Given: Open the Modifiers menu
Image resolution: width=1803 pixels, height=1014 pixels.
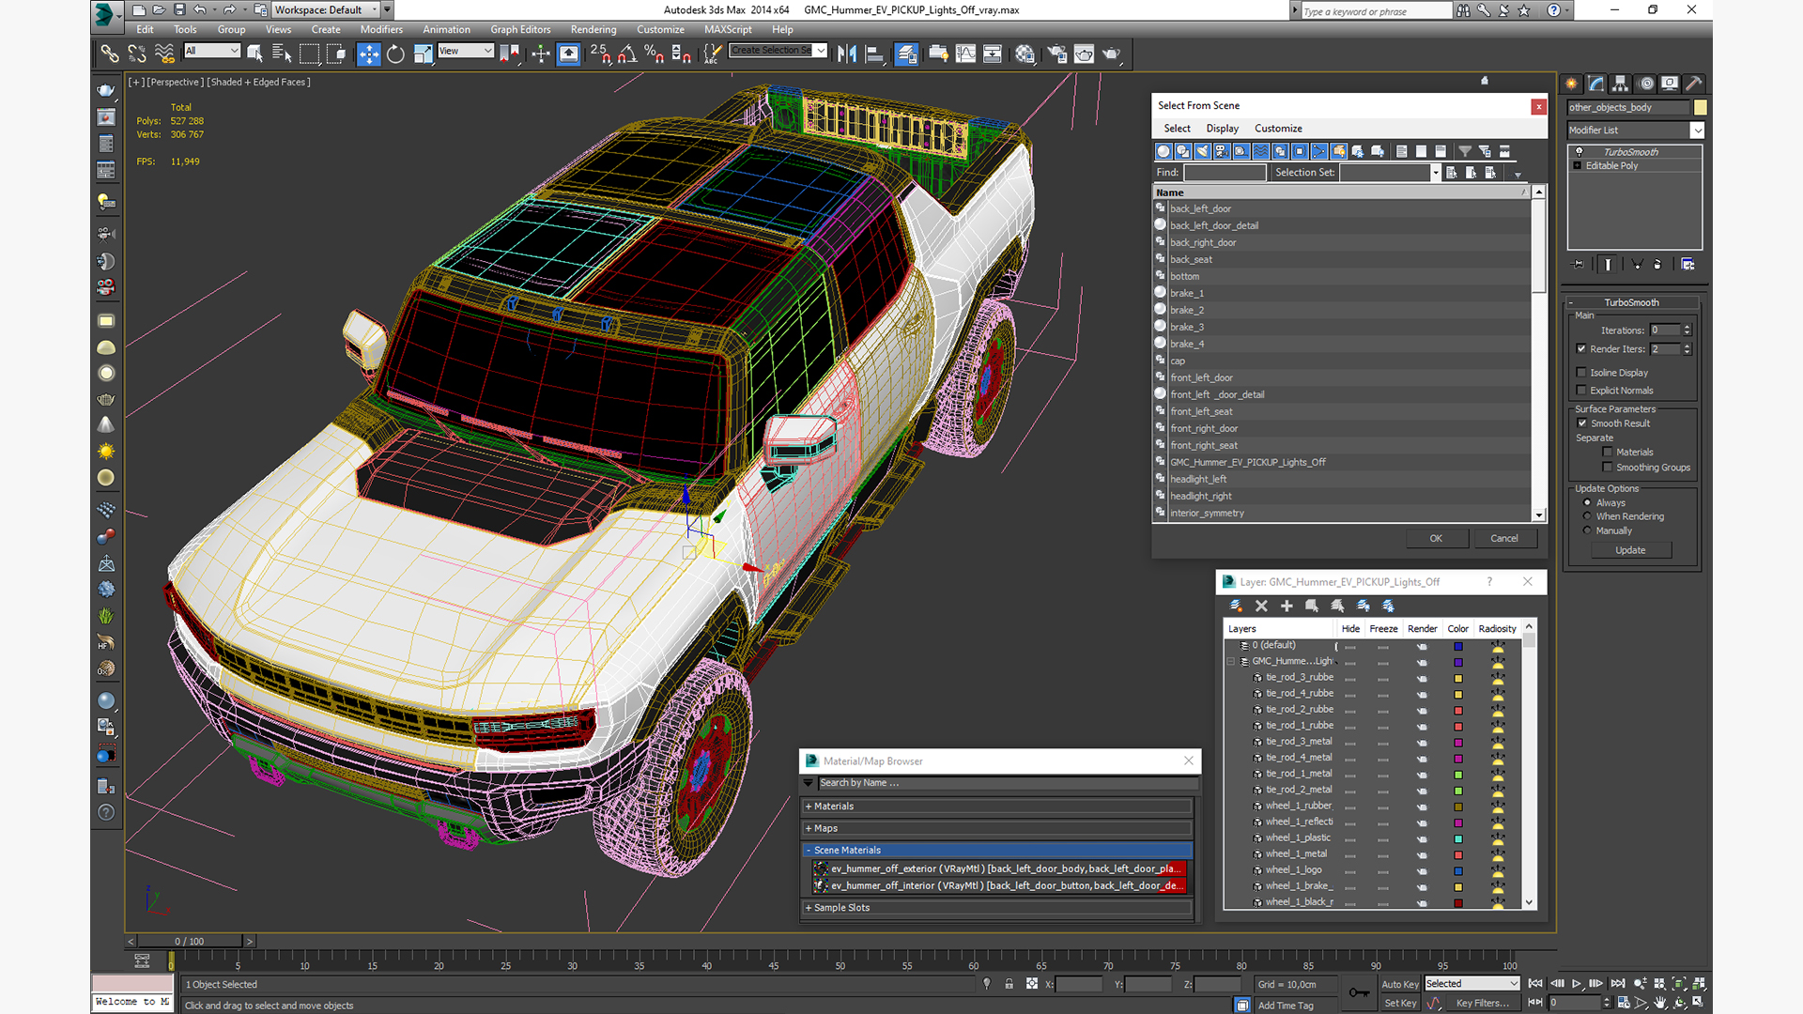Looking at the screenshot, I should (381, 29).
